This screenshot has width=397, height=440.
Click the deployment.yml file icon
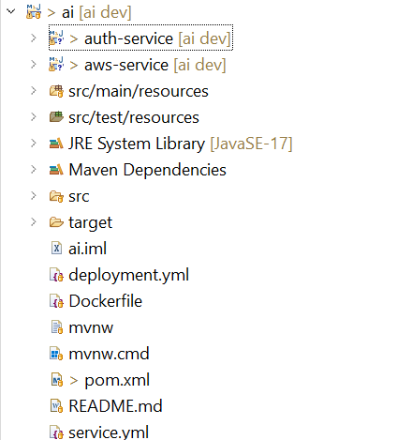56,275
